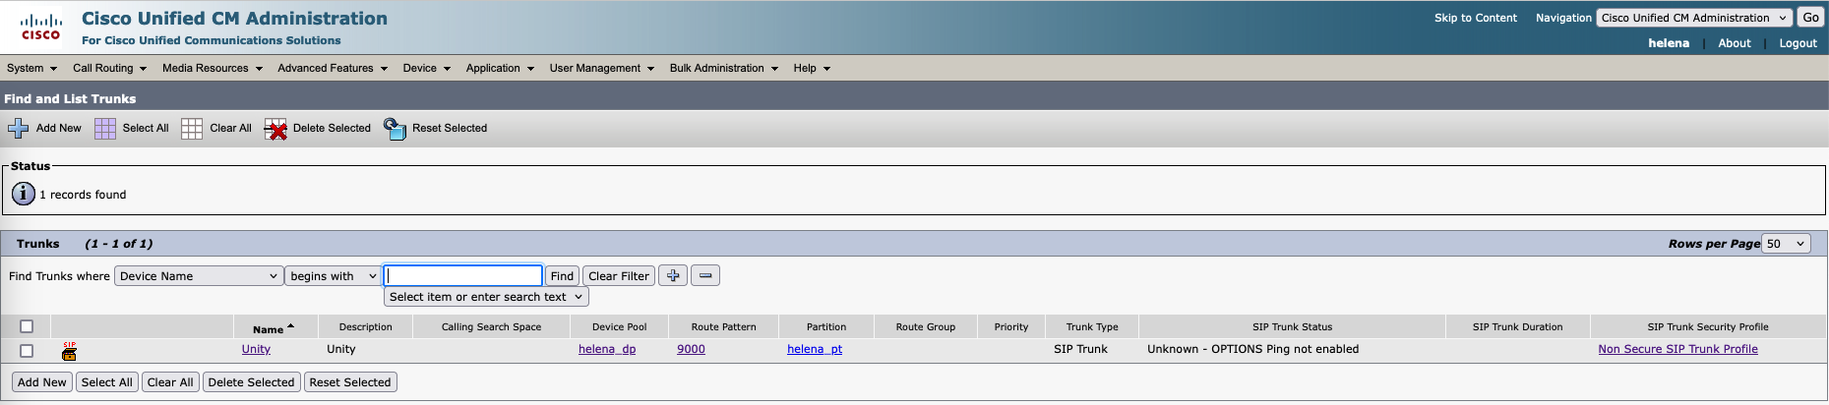Click the Select All grid icon
The image size is (1829, 405).
[105, 129]
